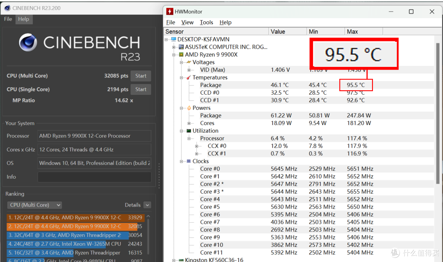Click the Min column header
This screenshot has height=262, width=443.
click(326, 31)
